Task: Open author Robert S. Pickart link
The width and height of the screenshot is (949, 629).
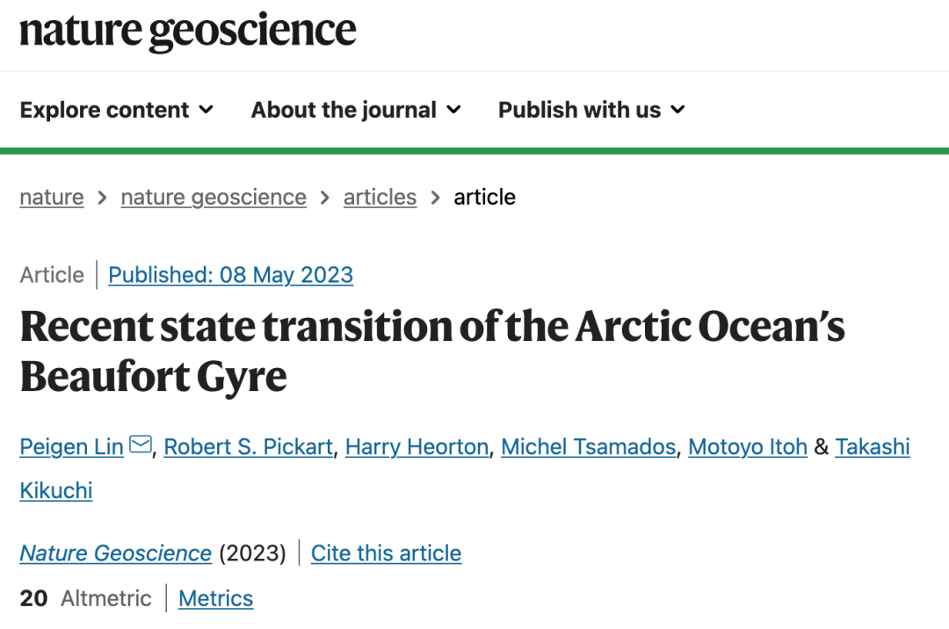Action: 248,447
